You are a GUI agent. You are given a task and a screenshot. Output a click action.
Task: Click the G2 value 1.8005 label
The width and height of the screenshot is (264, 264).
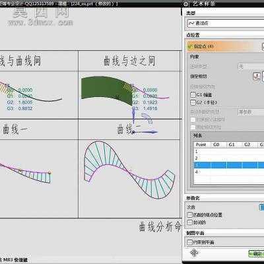[25, 102]
